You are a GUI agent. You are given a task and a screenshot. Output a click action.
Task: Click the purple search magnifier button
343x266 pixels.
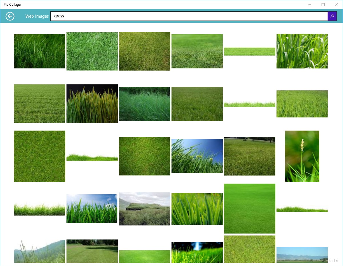point(332,16)
